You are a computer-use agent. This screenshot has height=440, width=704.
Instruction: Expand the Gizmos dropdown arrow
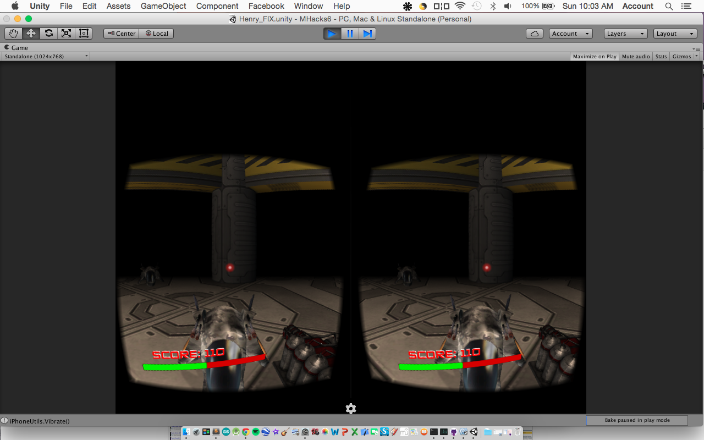click(697, 56)
